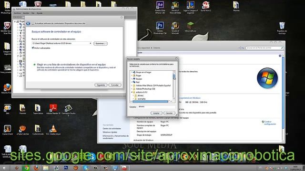Click the folder tree horizontal scrollbar
305x171 pixels.
[x=150, y=101]
